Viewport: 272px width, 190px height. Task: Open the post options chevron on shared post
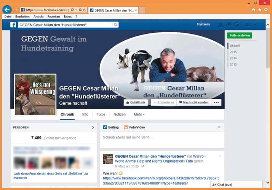[220, 156]
